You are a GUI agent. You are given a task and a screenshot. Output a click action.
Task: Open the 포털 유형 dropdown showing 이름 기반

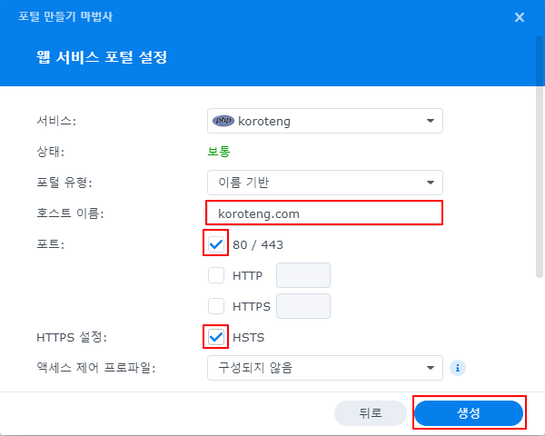tap(325, 183)
